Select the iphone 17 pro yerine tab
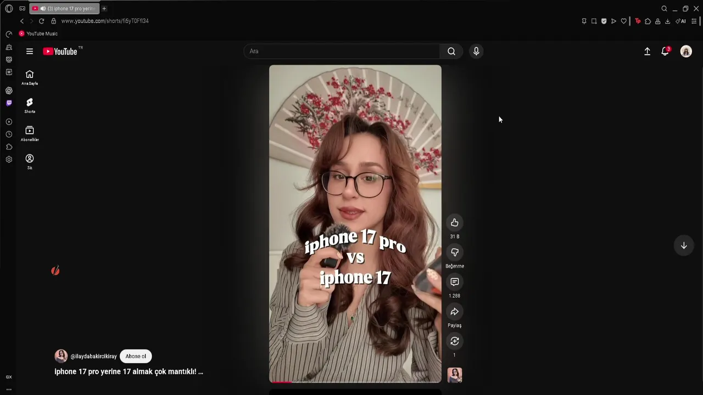 coord(65,8)
